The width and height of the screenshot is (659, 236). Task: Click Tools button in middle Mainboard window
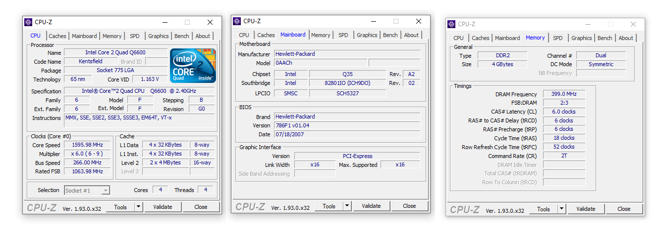(x=329, y=206)
